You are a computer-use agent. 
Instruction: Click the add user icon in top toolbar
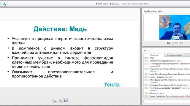tap(5, 4)
